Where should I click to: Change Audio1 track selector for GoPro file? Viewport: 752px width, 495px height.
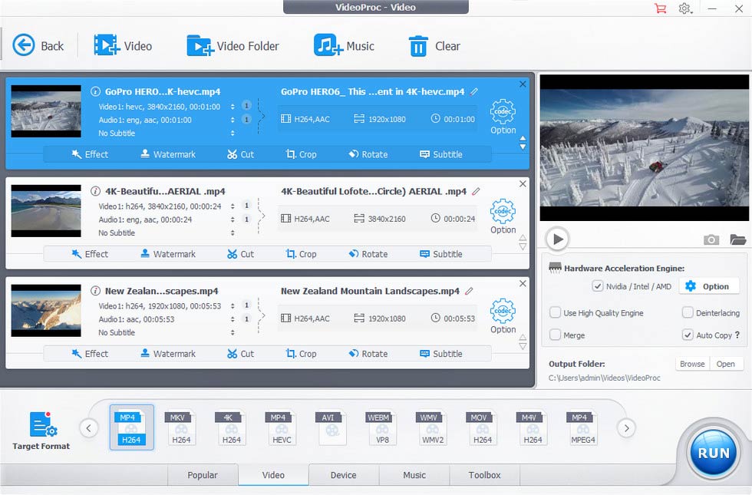233,120
